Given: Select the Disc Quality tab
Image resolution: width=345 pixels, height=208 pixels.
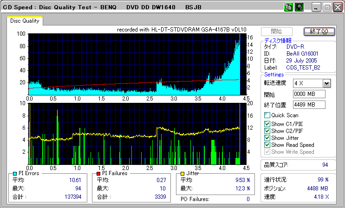Looking at the screenshot, I should pyautogui.click(x=25, y=21).
